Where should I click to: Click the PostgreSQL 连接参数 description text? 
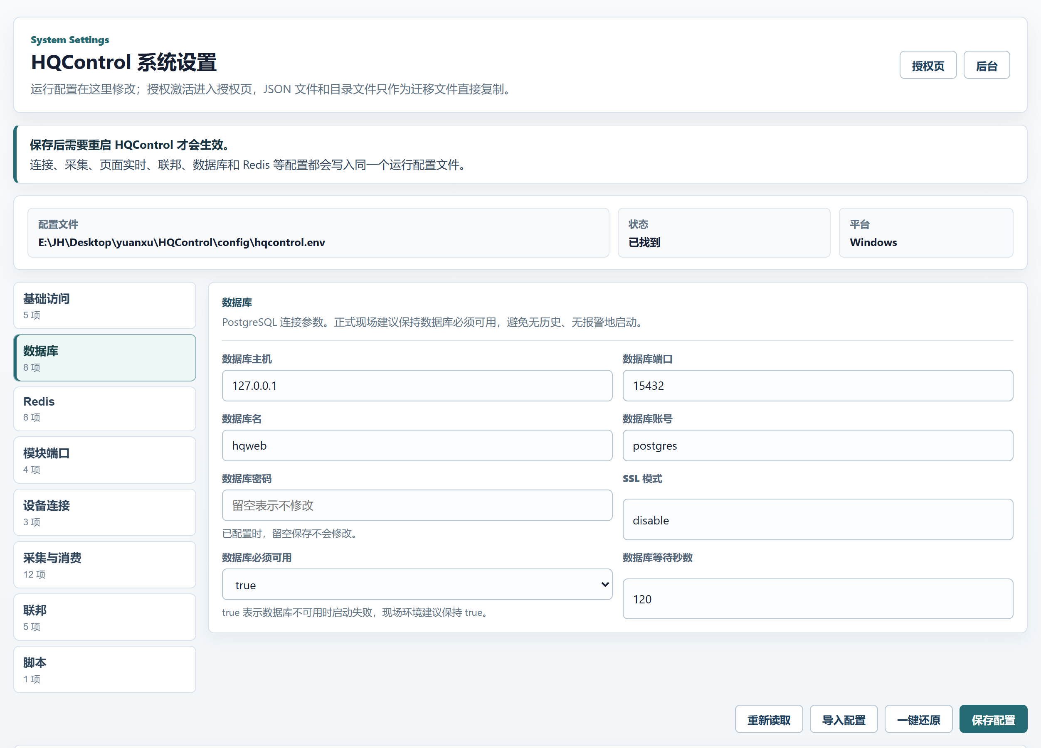click(434, 322)
